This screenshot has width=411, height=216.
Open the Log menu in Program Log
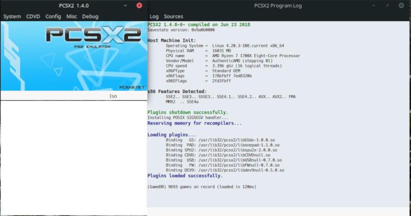coord(154,16)
